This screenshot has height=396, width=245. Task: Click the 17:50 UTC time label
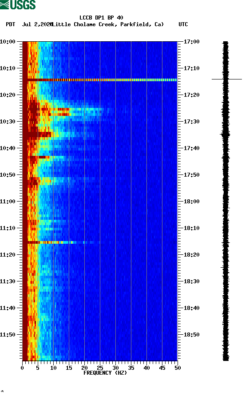tap(191, 175)
